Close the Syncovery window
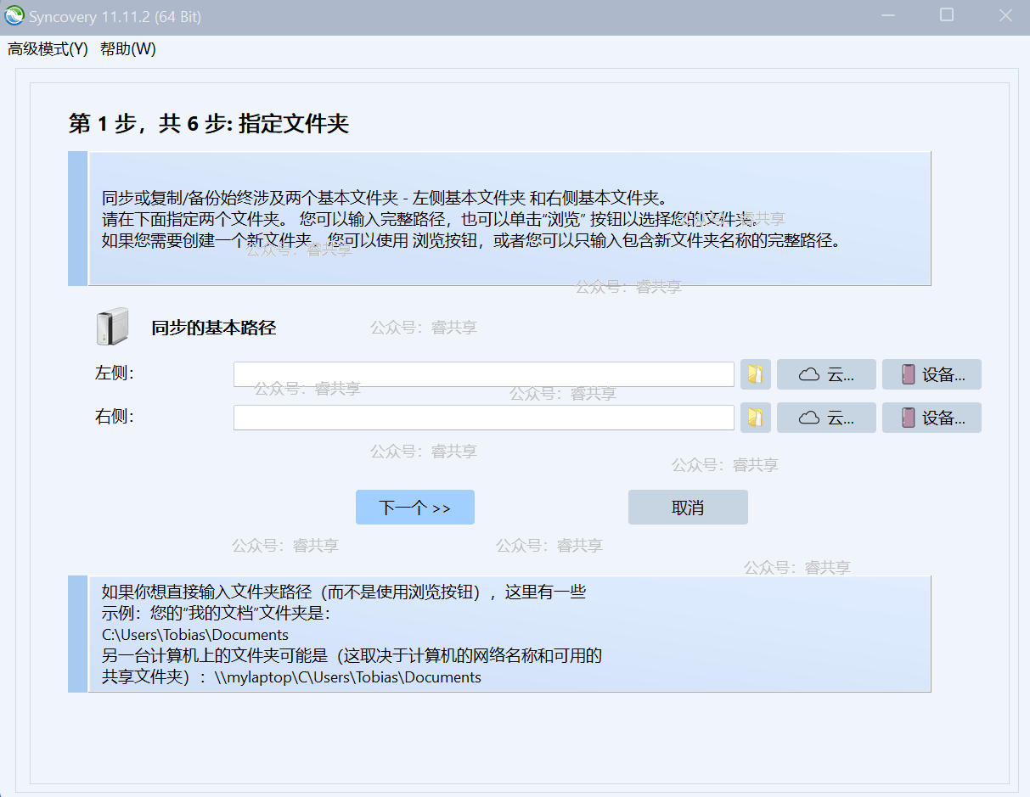 (x=1005, y=16)
